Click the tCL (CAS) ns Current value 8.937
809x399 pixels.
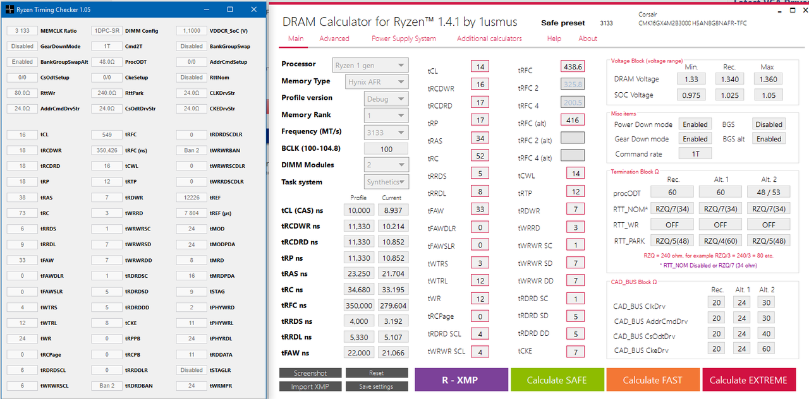[x=393, y=210]
